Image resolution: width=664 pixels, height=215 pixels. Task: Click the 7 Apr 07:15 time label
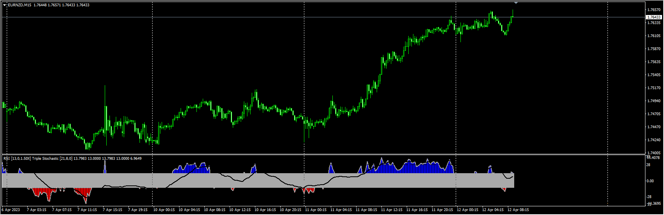tap(62, 210)
